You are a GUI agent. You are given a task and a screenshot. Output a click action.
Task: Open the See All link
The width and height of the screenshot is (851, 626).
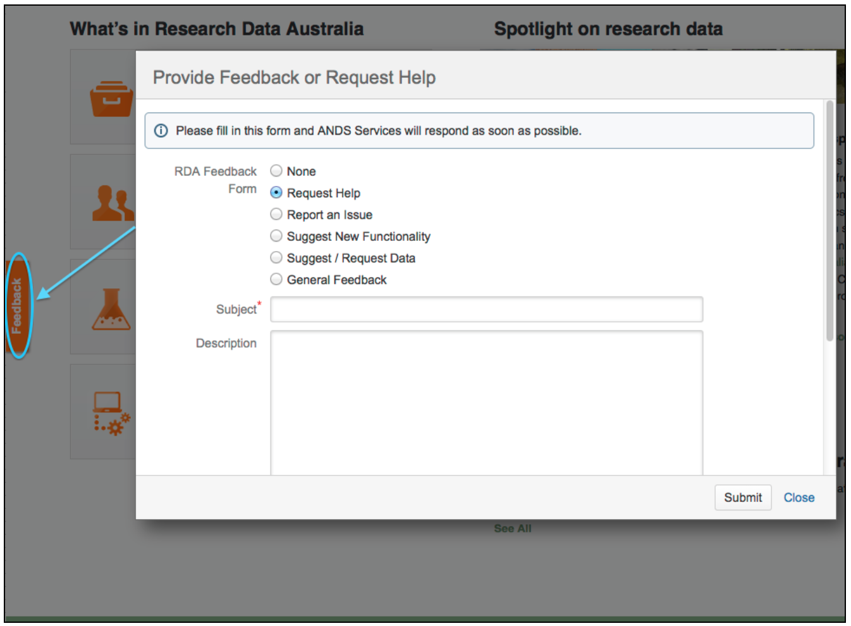pos(512,529)
